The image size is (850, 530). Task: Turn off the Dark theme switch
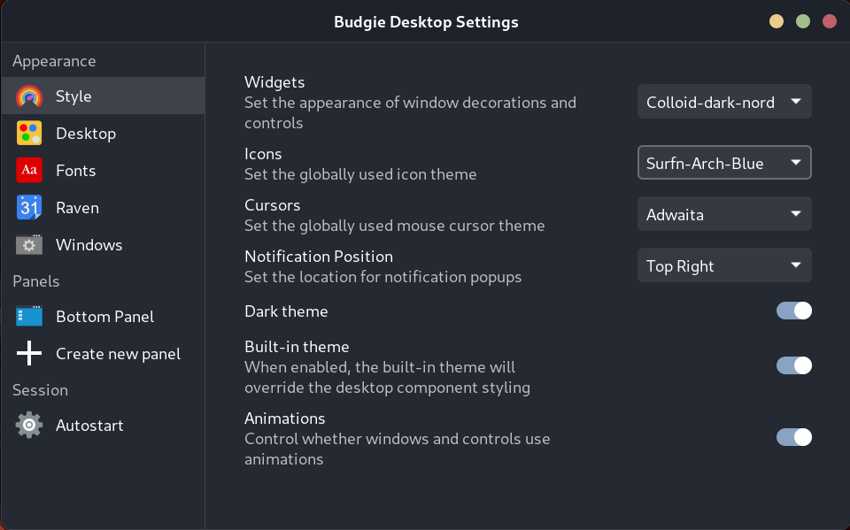793,311
